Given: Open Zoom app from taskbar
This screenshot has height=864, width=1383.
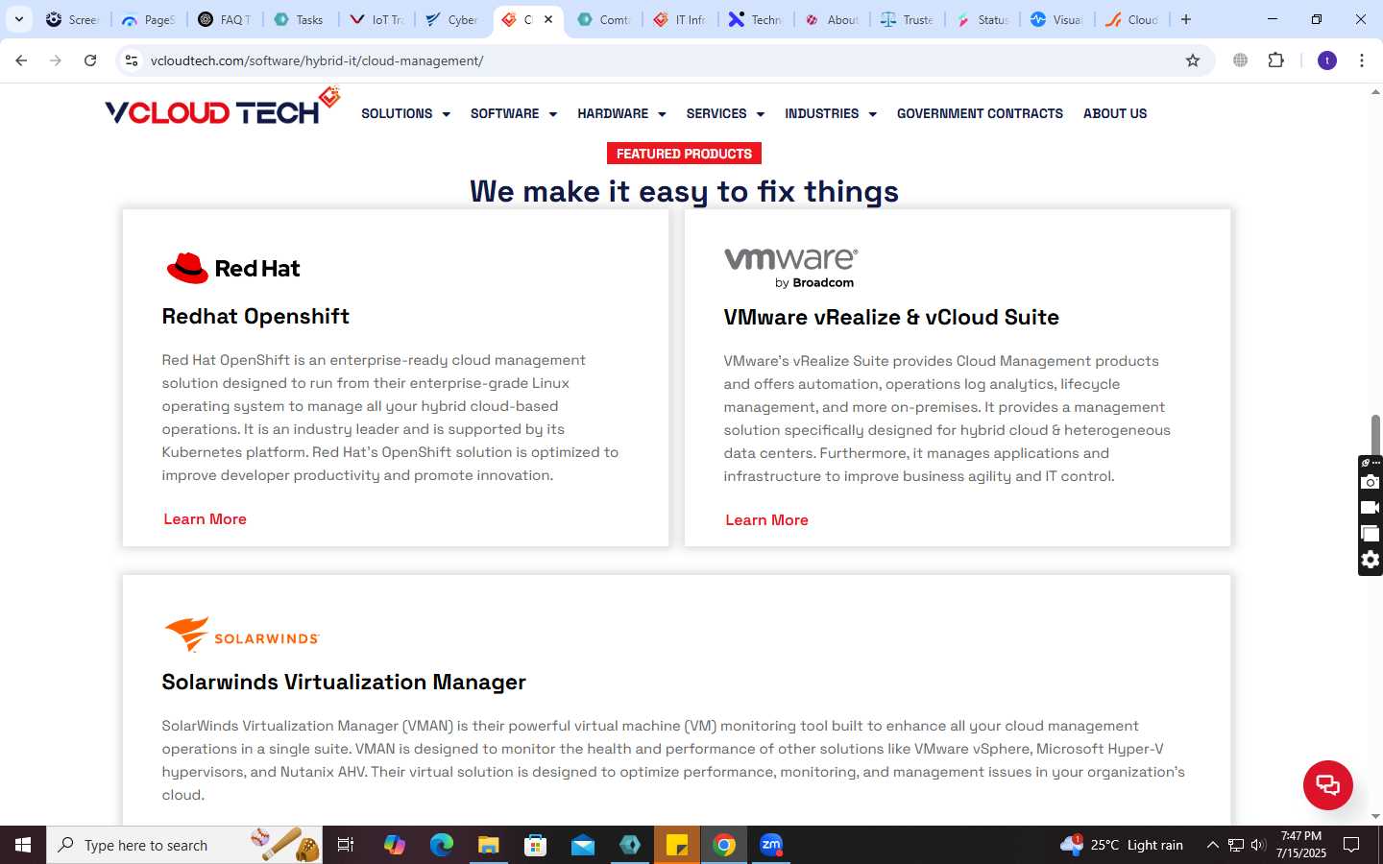Looking at the screenshot, I should pos(771,845).
